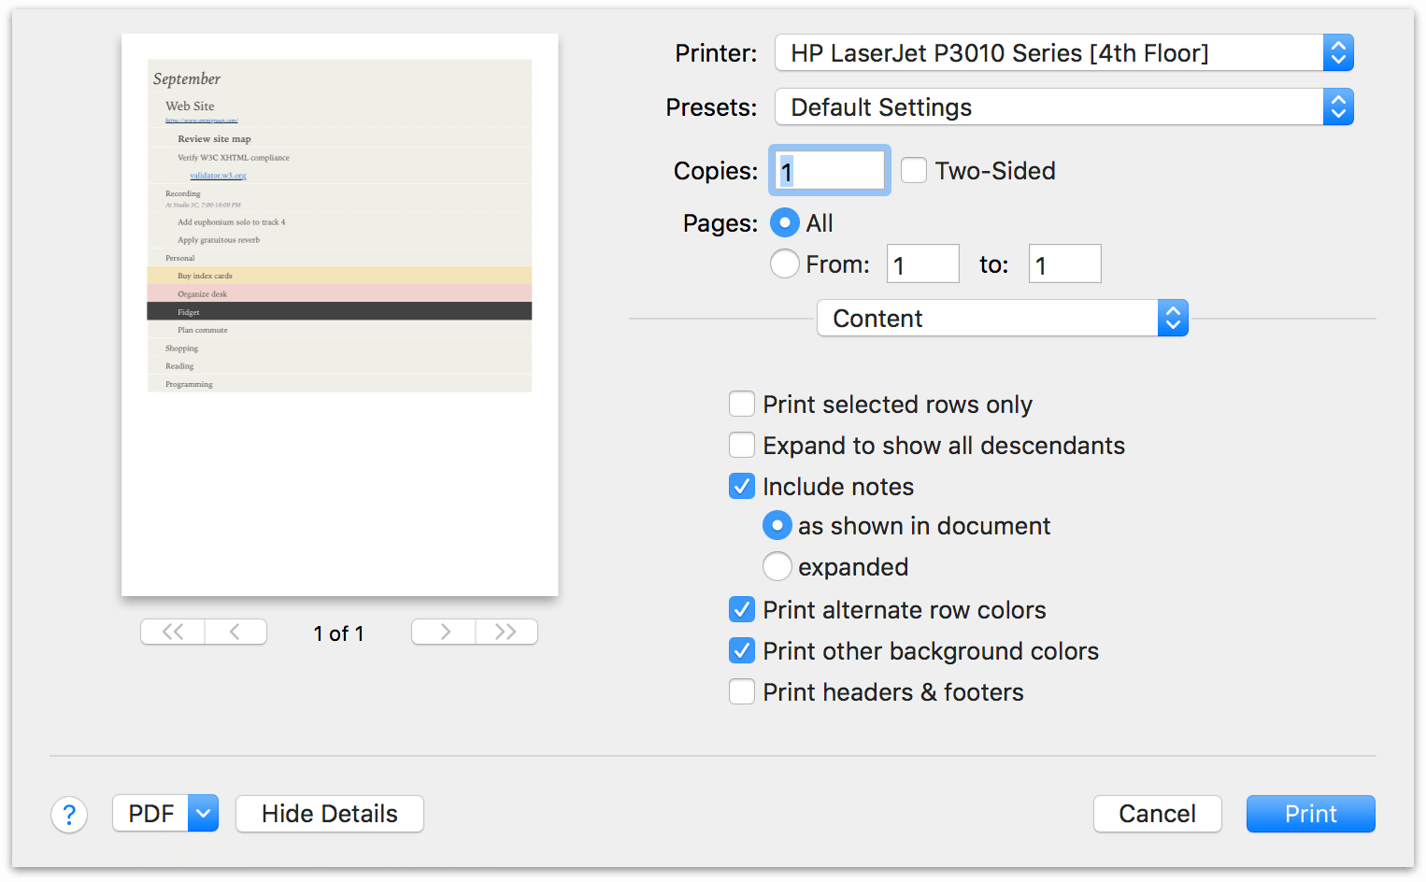Screen dimensions: 1426x882
Task: Uncheck Print alternate row colors
Action: point(742,609)
